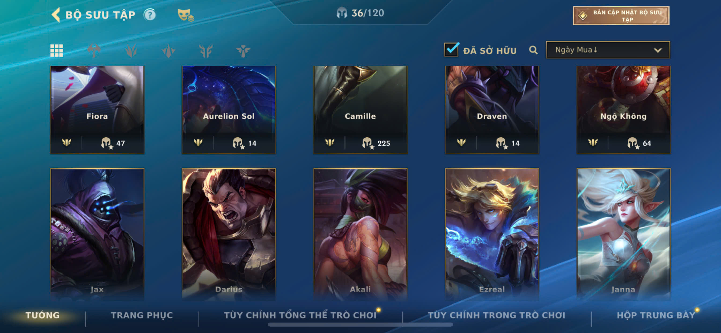Filter by the second role emblem icon
This screenshot has width=721, height=333.
[x=131, y=50]
